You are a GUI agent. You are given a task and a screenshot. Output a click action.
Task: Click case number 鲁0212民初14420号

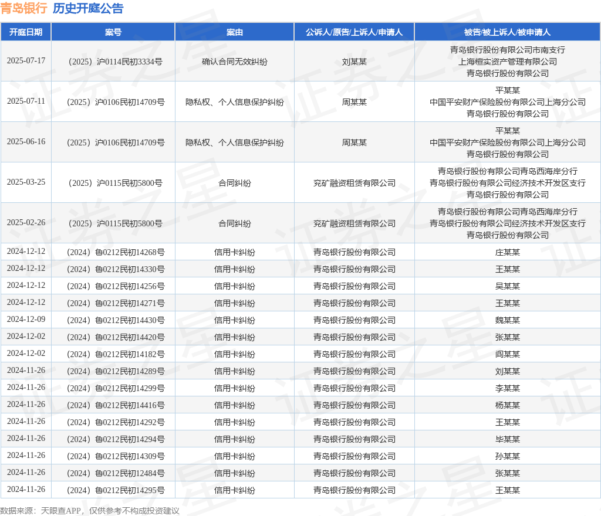(130, 337)
